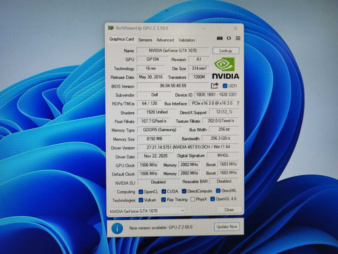Click the BIOS export share icon
The width and height of the screenshot is (338, 254).
coord(215,86)
